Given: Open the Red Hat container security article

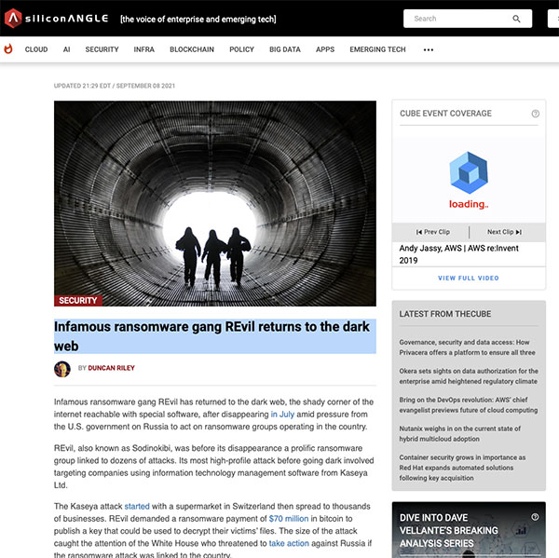Looking at the screenshot, I should [x=462, y=468].
